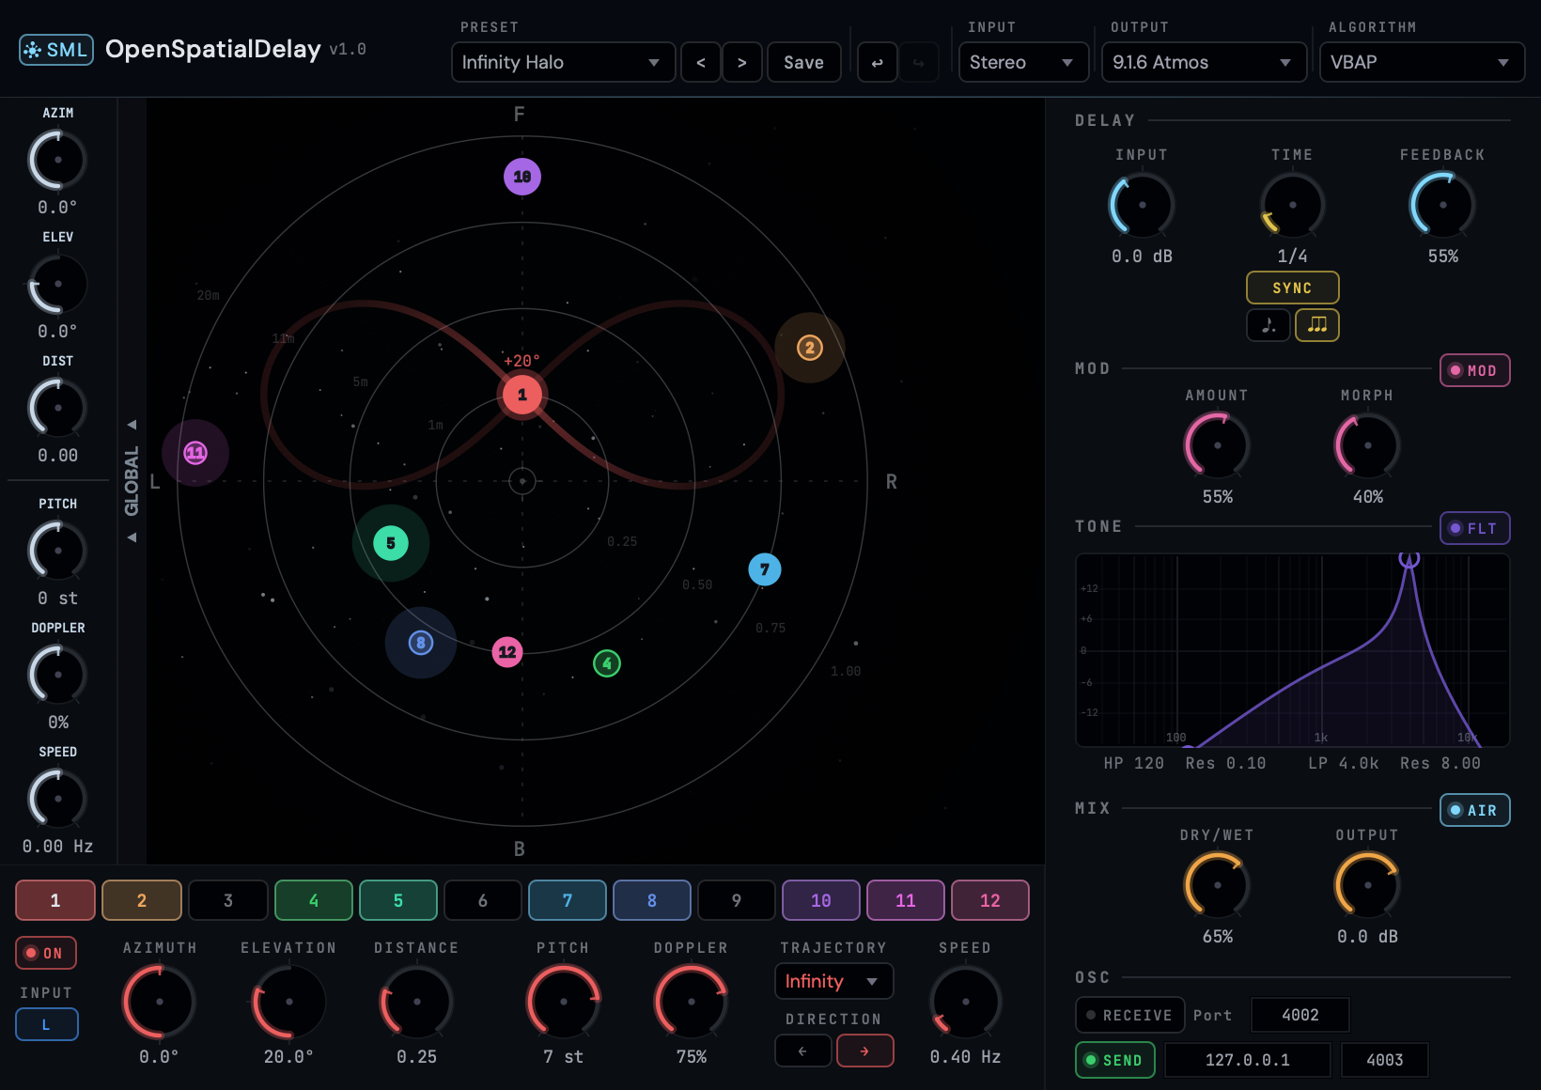Switch to source tab 2
This screenshot has height=1090, width=1541.
[x=142, y=900]
